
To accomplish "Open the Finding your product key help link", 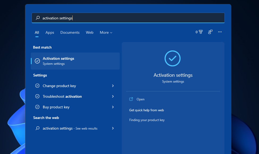I will (x=147, y=120).
